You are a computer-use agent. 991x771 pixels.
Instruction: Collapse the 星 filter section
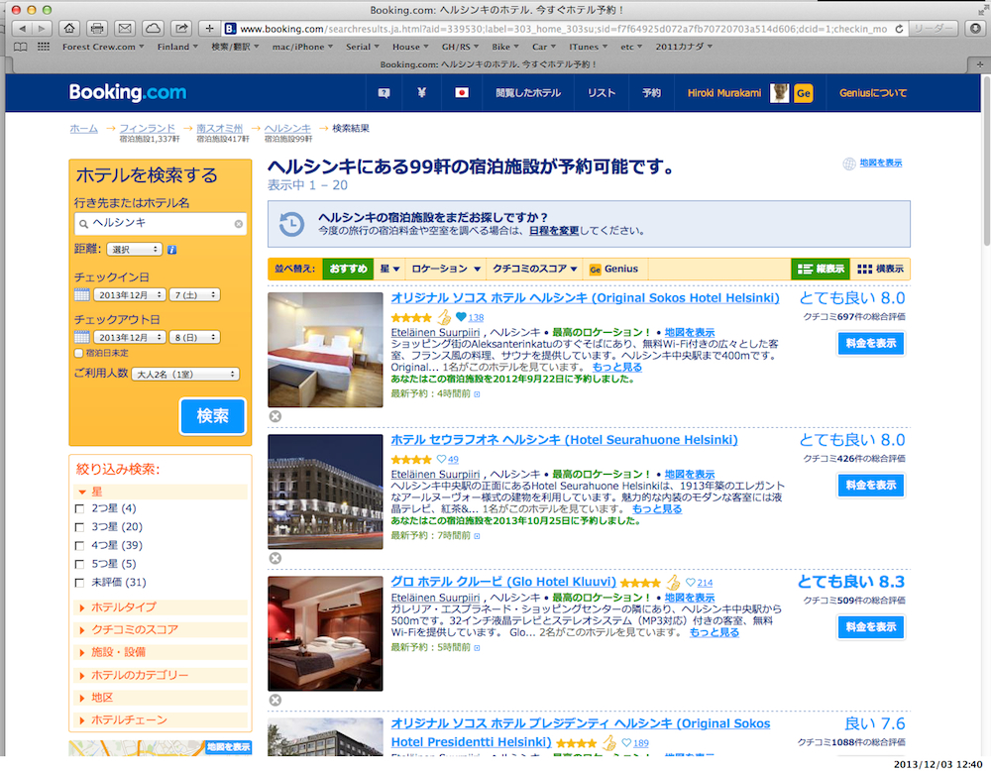(161, 492)
